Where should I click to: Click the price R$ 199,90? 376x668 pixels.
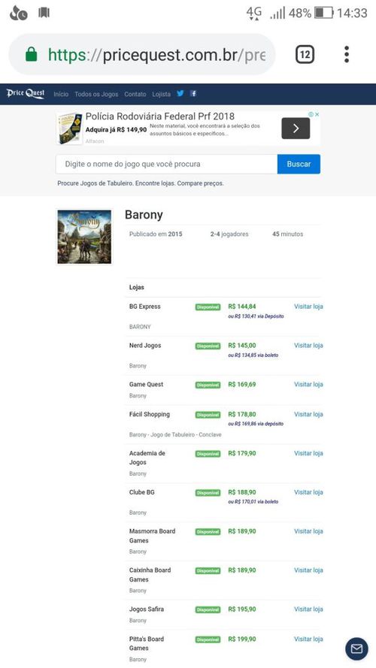click(x=242, y=639)
